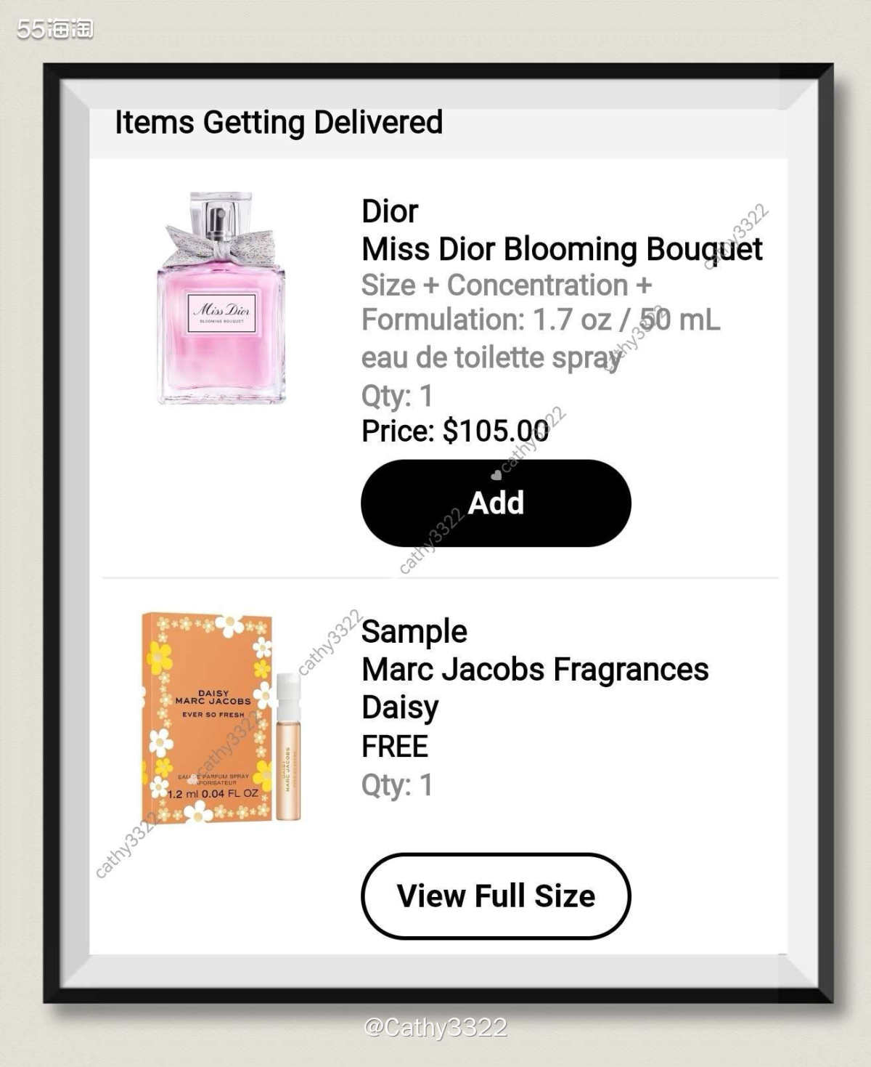
Task: Select the Marc Jacobs sample vial image
Action: coord(287,747)
